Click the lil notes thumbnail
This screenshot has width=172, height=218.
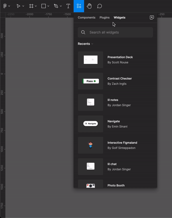91,103
